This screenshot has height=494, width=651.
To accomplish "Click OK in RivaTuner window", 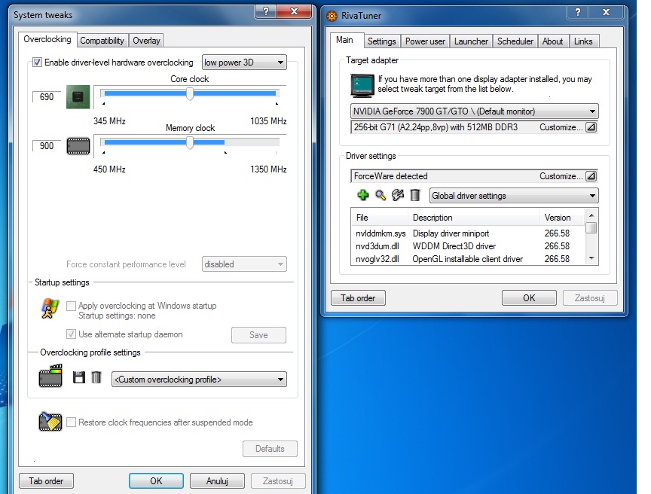I will 529,297.
